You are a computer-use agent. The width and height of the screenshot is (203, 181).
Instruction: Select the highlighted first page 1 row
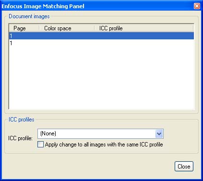point(101,36)
